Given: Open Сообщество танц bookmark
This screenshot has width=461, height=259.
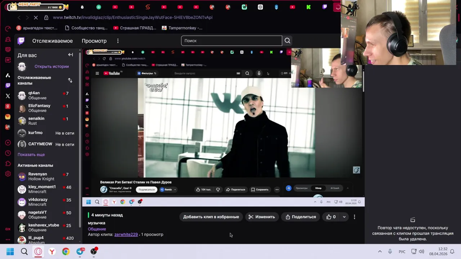Looking at the screenshot, I should 86,28.
